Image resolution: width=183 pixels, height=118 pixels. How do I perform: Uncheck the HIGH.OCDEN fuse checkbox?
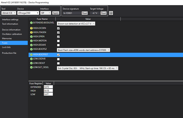(58, 28)
